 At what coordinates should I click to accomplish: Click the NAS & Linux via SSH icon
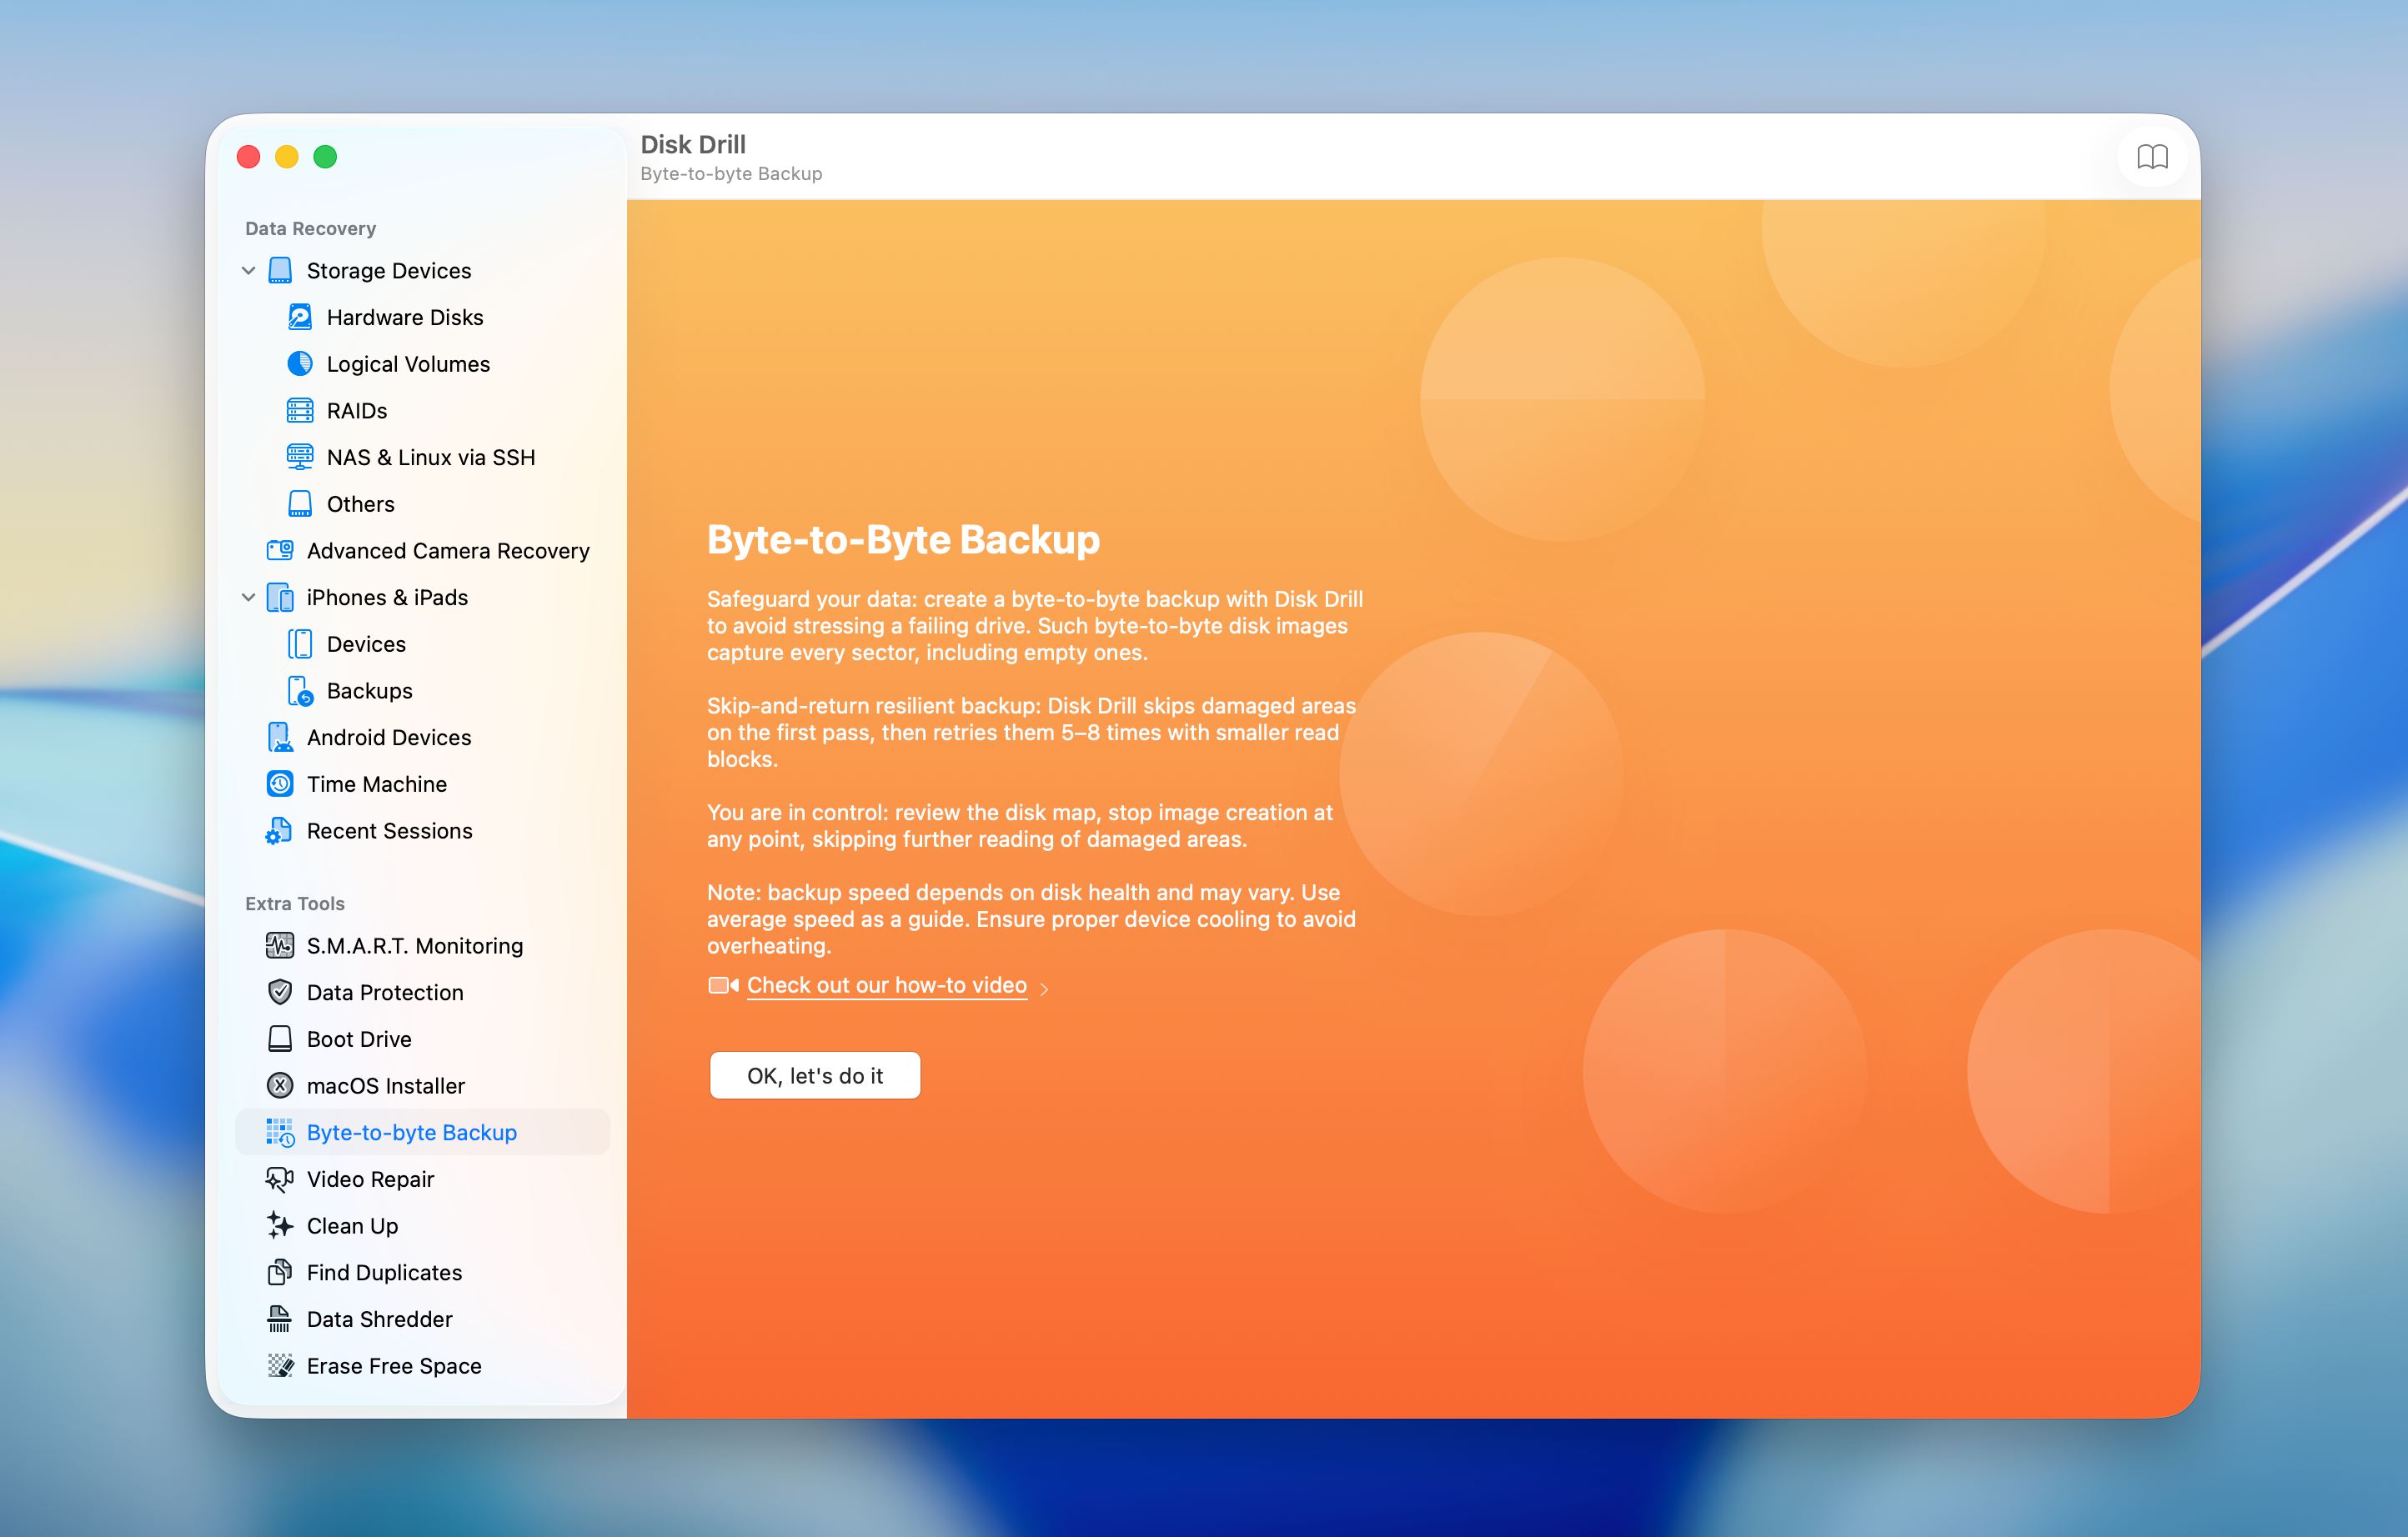[300, 458]
